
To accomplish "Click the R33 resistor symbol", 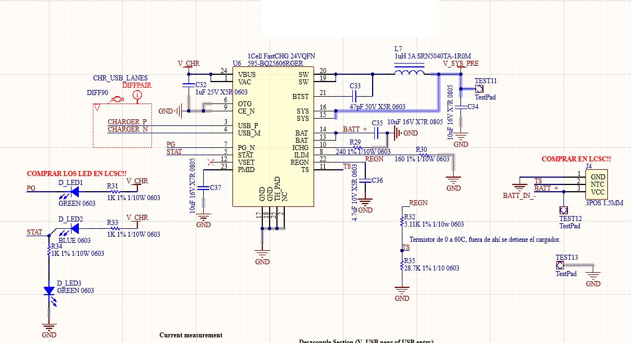I will 114,229.
